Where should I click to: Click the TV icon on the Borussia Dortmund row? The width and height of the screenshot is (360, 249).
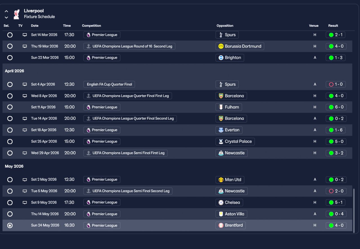25,46
